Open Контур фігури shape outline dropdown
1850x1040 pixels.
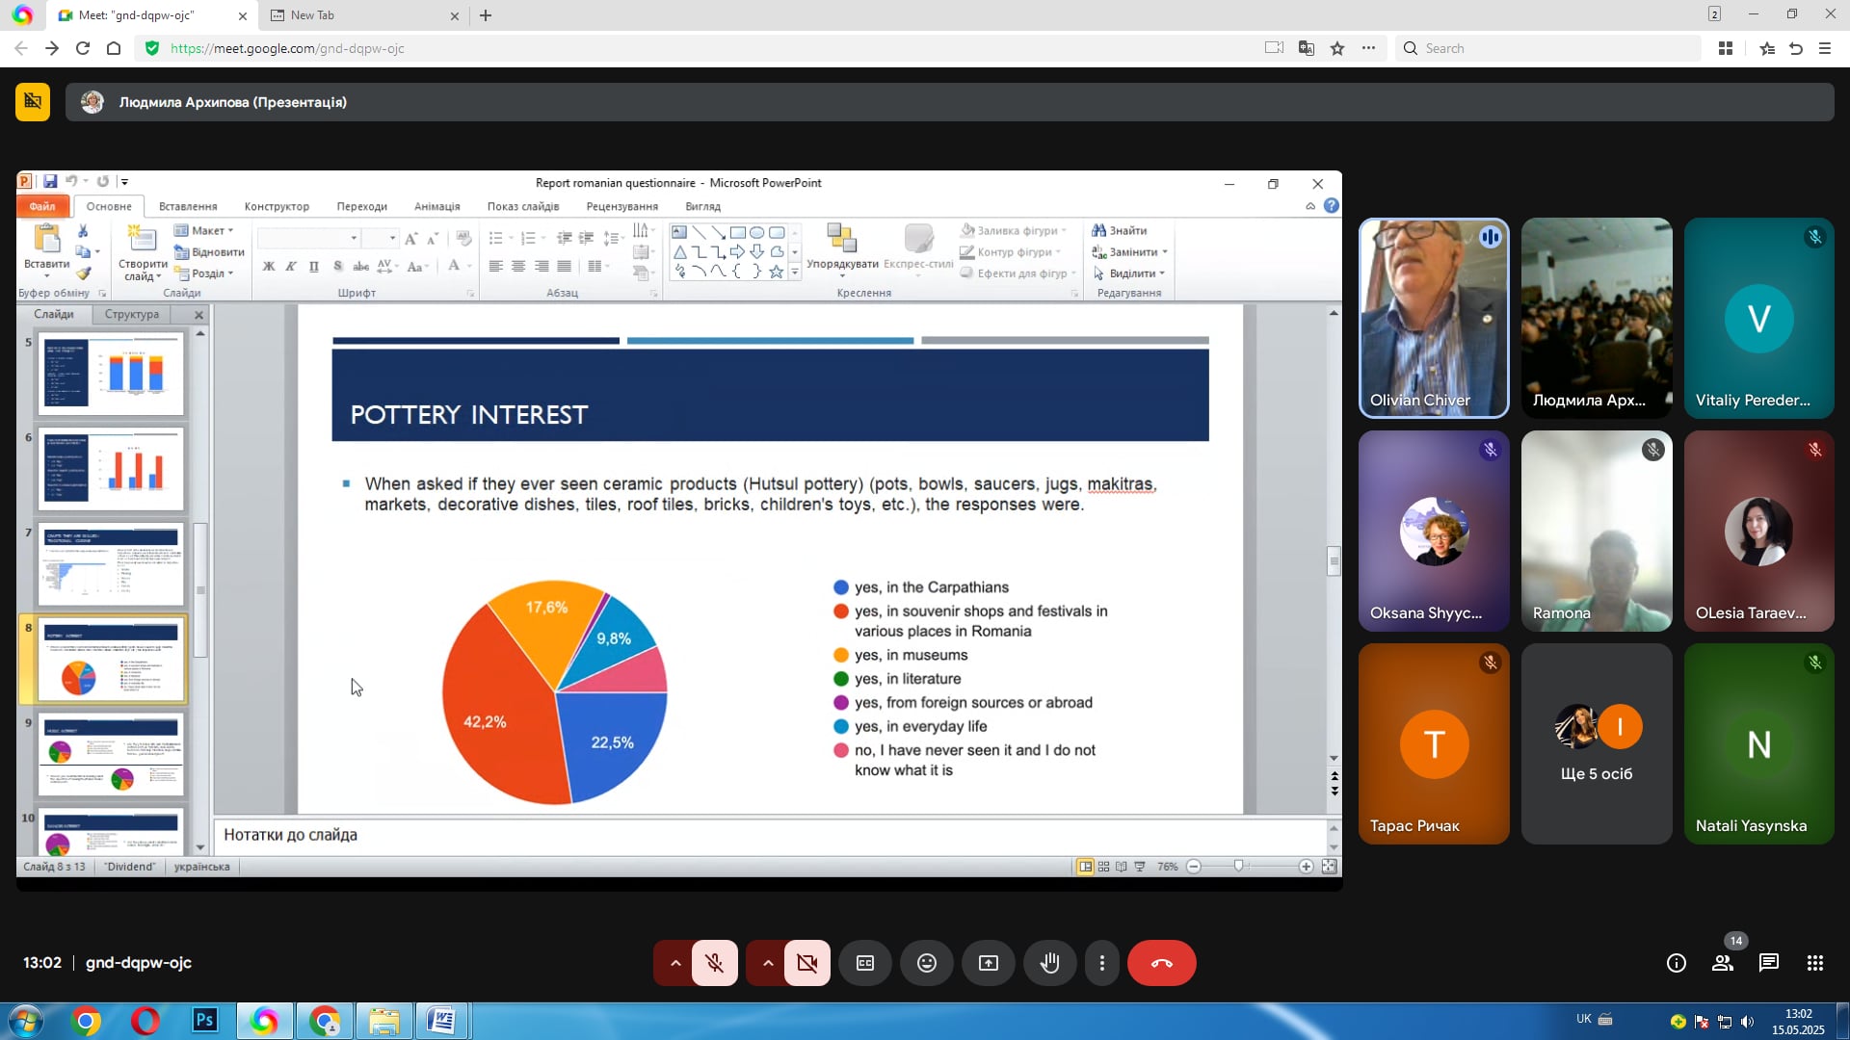point(1012,252)
